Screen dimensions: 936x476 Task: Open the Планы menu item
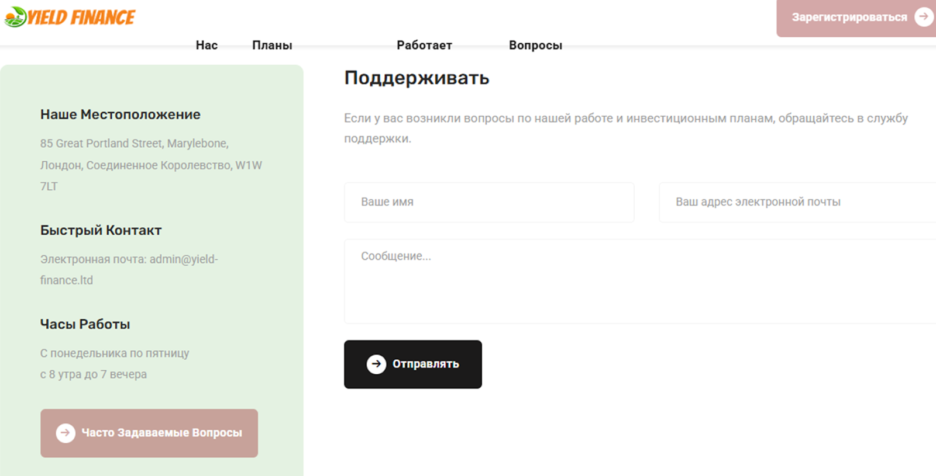[x=272, y=45]
